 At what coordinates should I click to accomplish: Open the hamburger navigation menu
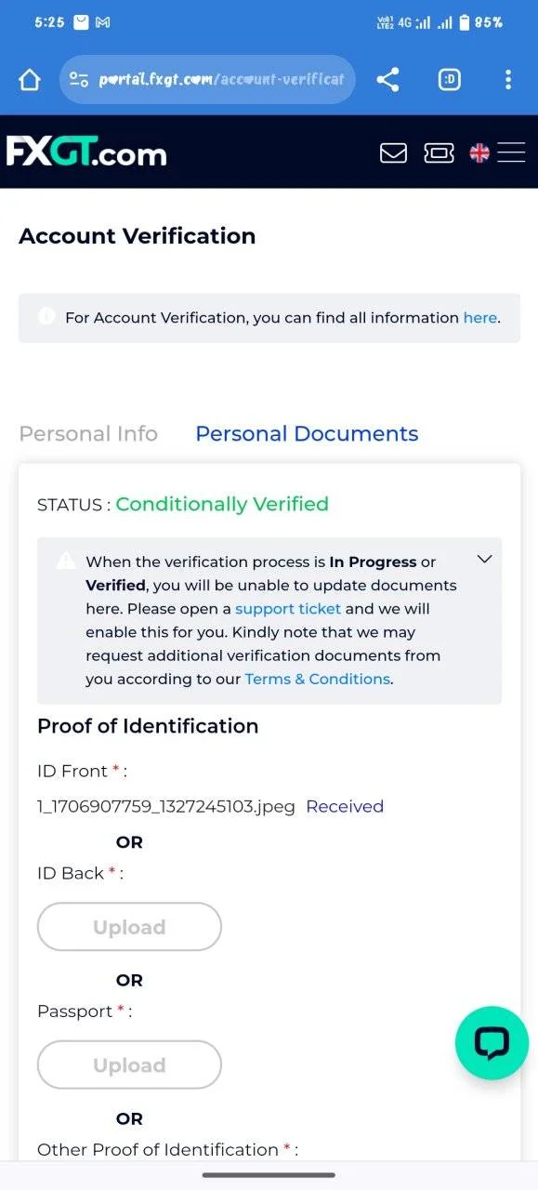coord(511,152)
